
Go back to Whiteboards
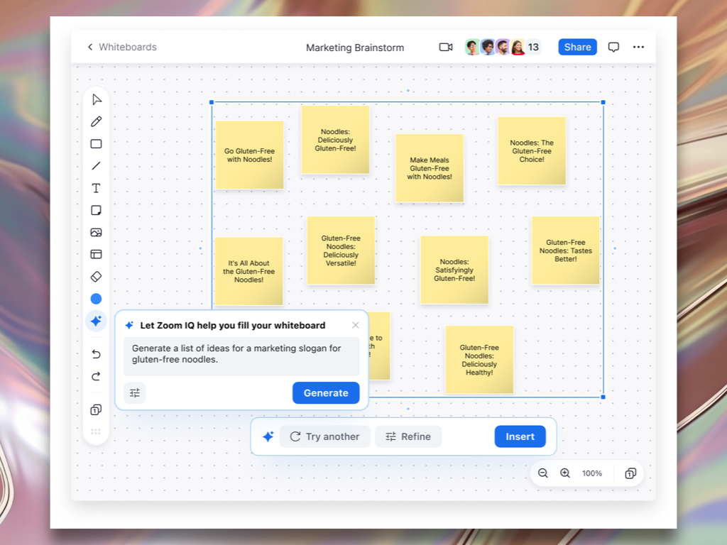click(122, 47)
